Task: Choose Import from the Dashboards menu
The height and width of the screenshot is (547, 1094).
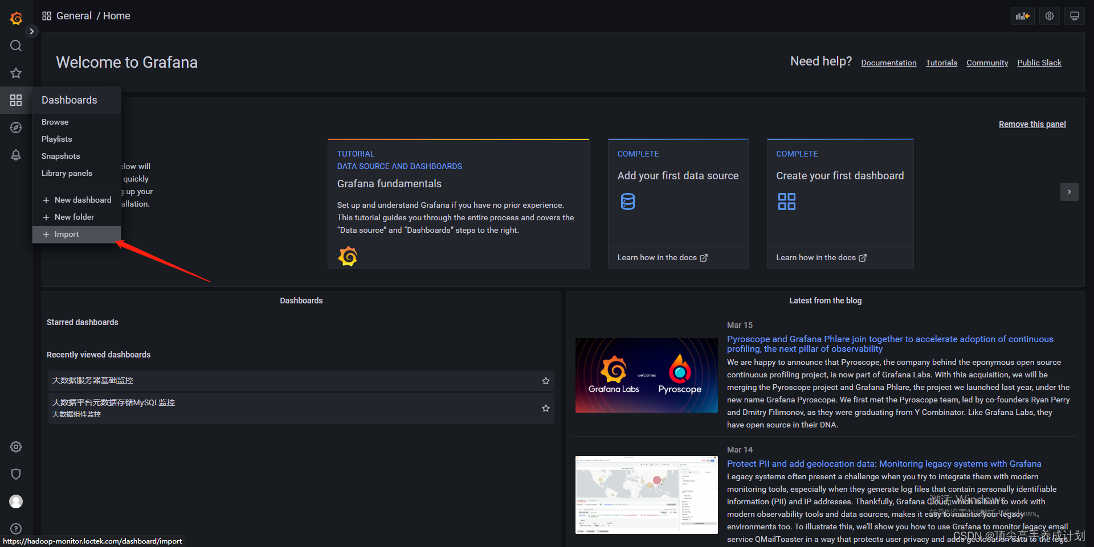Action: [x=76, y=234]
